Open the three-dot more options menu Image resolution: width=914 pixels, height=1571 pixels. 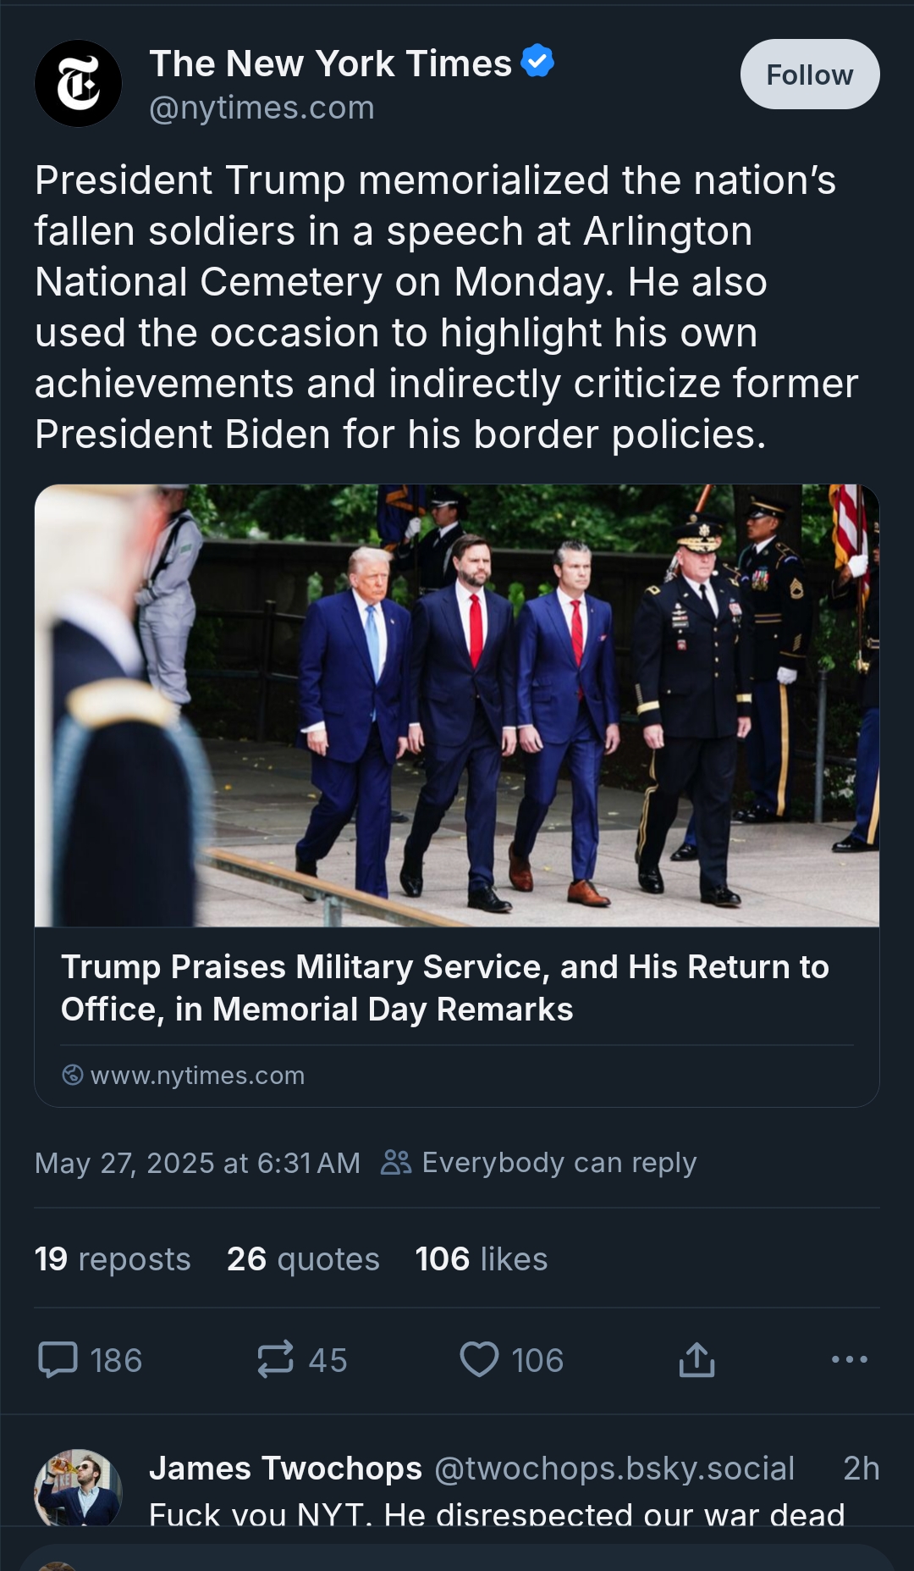[849, 1359]
